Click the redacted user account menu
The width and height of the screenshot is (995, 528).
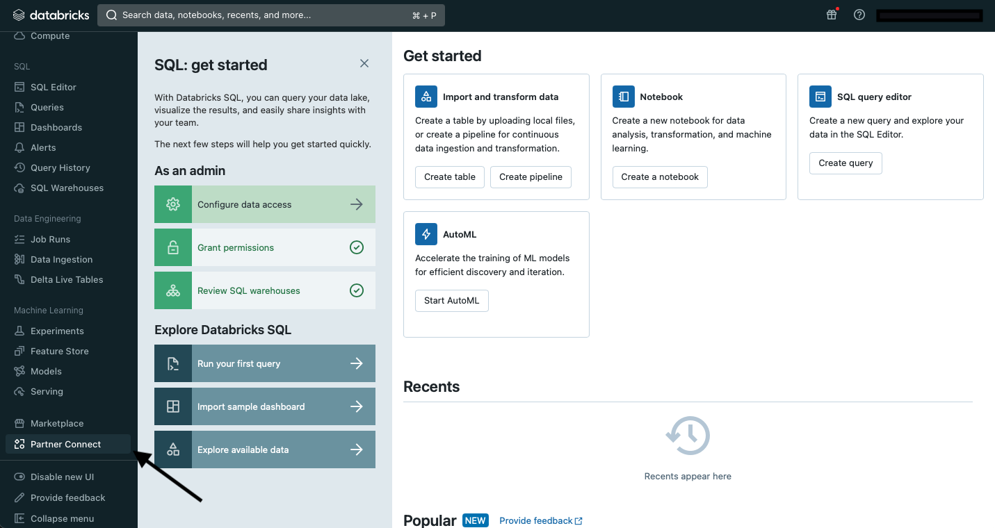click(930, 15)
